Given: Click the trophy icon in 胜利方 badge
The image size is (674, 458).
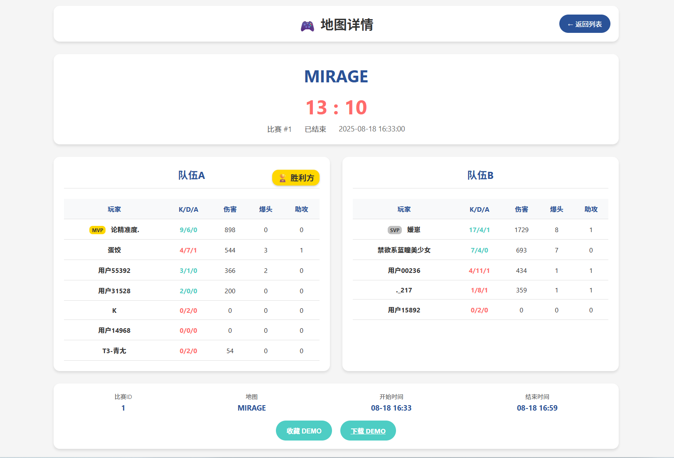Looking at the screenshot, I should [283, 178].
